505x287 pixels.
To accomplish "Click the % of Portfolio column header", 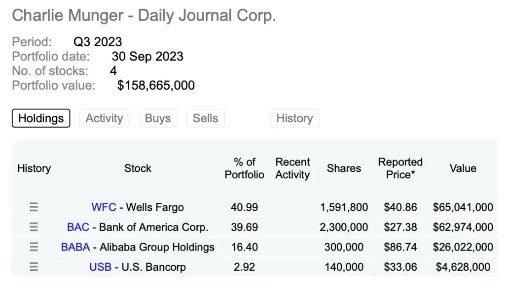I will click(x=245, y=168).
